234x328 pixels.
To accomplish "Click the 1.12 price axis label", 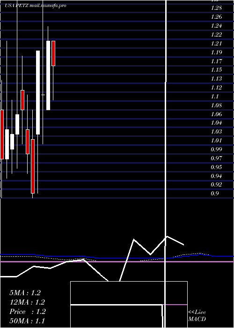I will click(x=216, y=88).
